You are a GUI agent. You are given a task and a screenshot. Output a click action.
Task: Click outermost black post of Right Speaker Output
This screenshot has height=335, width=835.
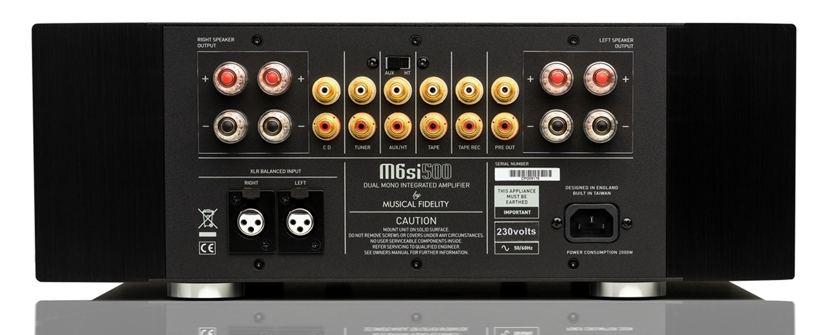point(230,126)
